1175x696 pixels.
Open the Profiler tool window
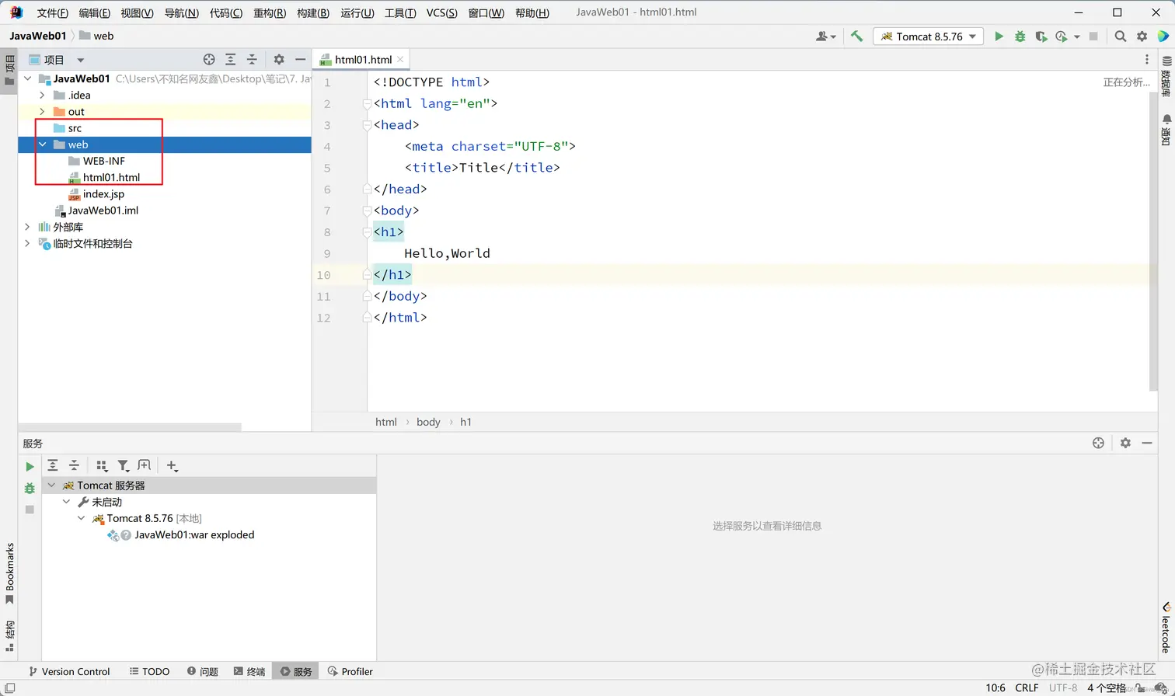[350, 671]
